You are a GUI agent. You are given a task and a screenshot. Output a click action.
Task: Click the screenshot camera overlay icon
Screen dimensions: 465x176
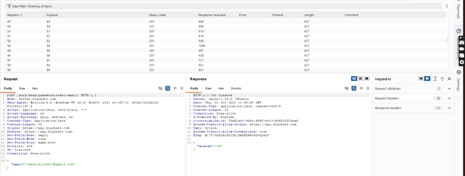click(x=462, y=42)
